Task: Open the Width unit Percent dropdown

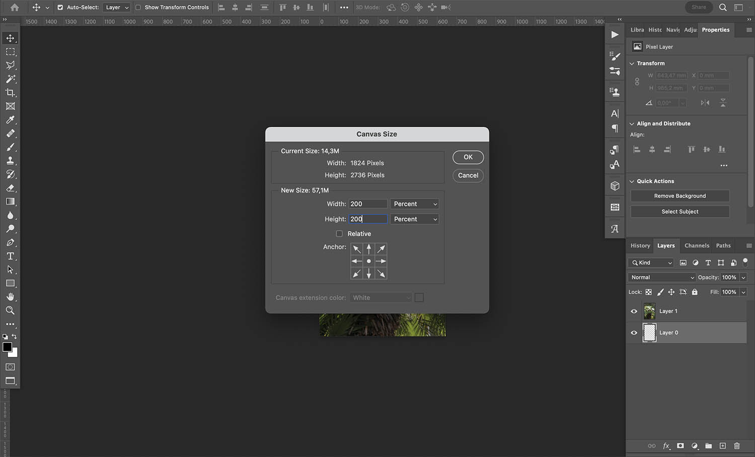Action: pos(414,204)
